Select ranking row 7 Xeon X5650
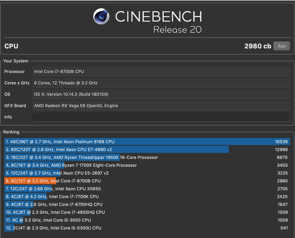This screenshot has width=295, height=238. [x=147, y=189]
